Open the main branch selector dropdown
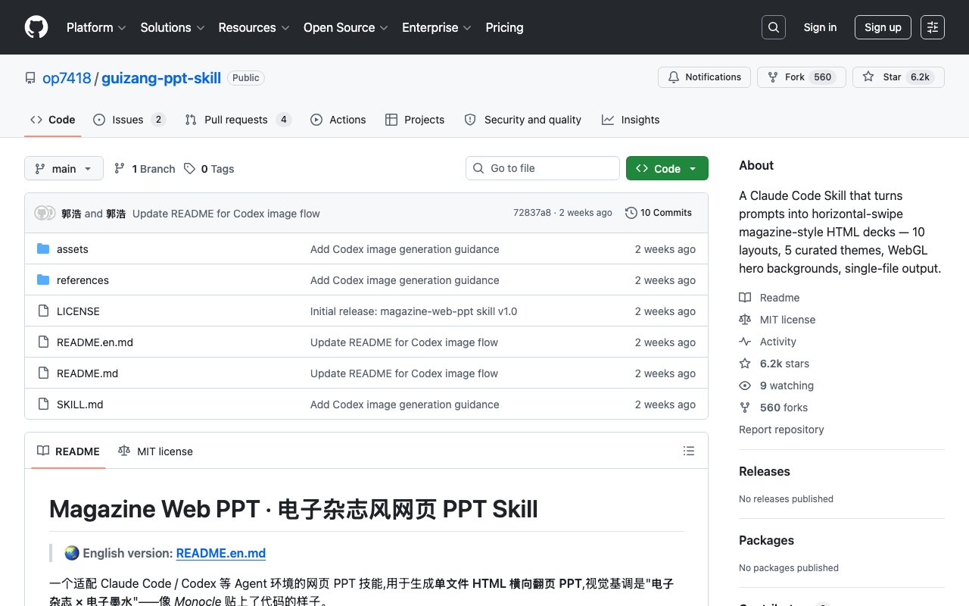This screenshot has height=606, width=969. [x=64, y=169]
